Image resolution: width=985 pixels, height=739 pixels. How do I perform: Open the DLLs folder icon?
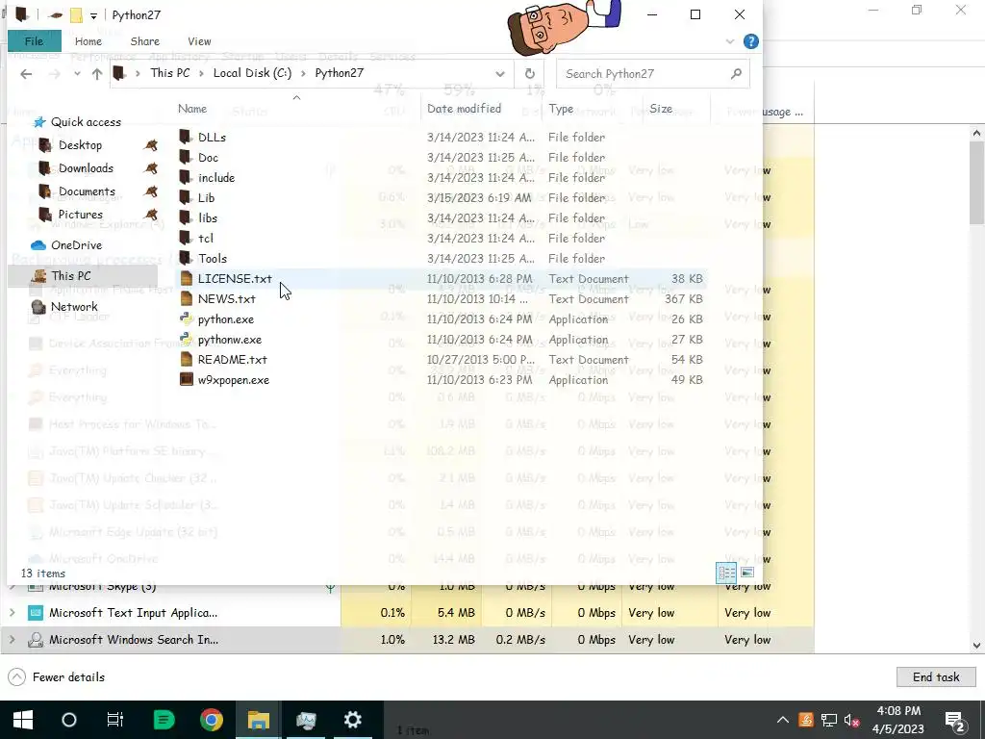click(185, 137)
